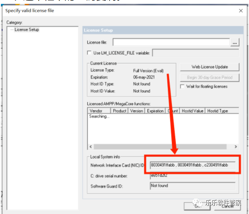Click the Cancel button

coord(228,206)
